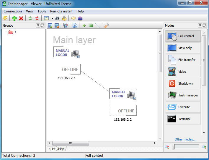Add a new connection with green plus

point(14,18)
